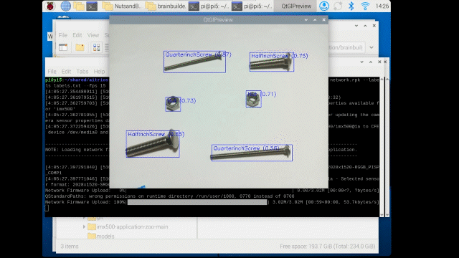459x258 pixels.
Task: Click the nut detection labeled (0.73)
Action: click(173, 104)
